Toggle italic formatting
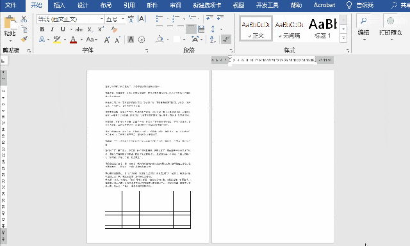Viewport: 410px width, 246px height. [53, 29]
